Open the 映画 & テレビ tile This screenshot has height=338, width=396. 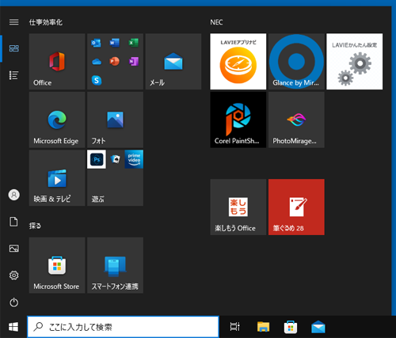tap(57, 178)
